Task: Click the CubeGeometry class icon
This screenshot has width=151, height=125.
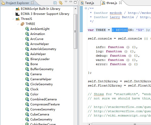Action: point(27,119)
